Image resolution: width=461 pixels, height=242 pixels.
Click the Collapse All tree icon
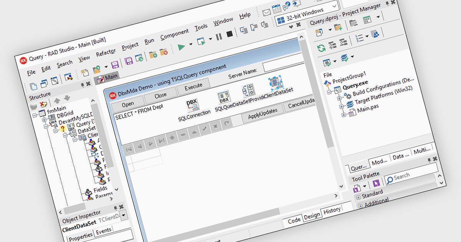pos(343,42)
